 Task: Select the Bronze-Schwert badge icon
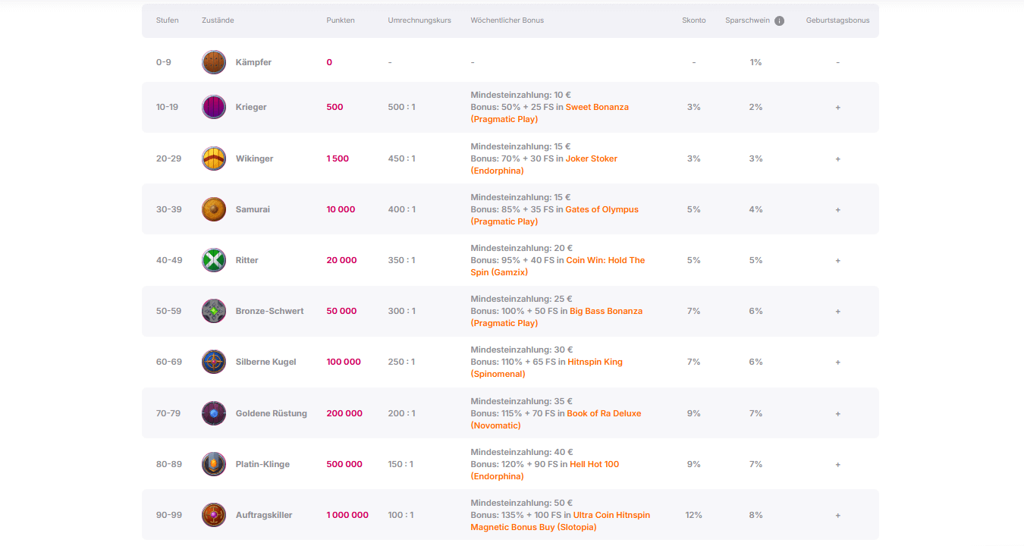point(214,311)
